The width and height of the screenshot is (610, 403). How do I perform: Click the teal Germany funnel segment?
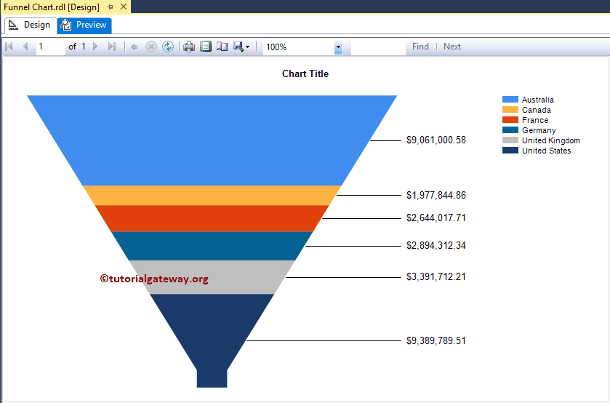pyautogui.click(x=212, y=246)
